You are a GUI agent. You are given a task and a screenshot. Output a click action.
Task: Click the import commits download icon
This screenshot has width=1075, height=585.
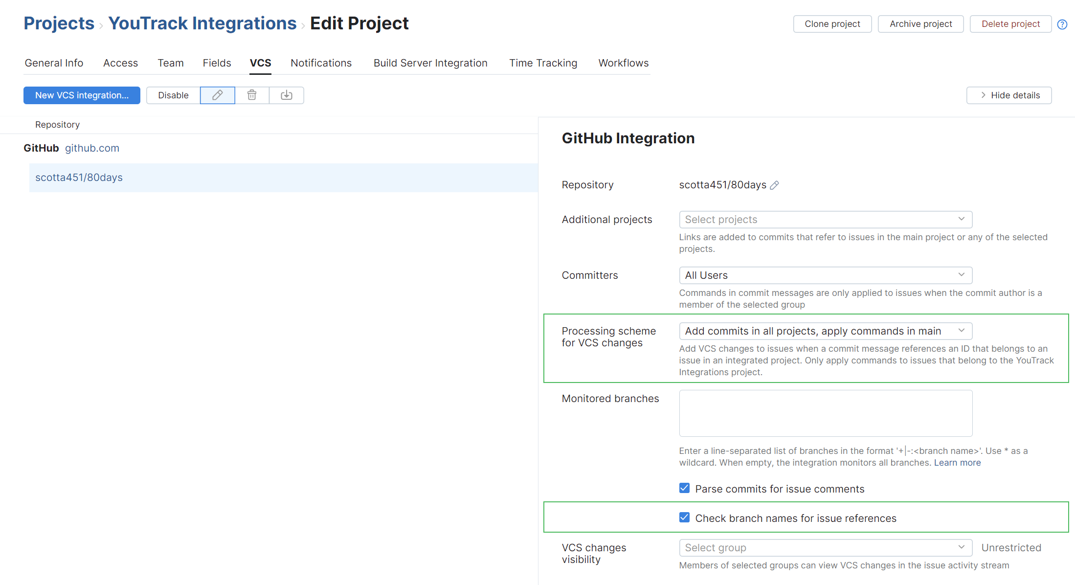pos(287,95)
